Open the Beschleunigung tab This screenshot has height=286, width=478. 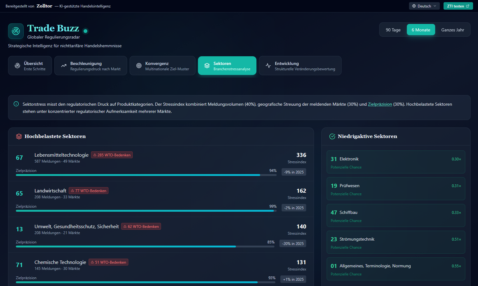pyautogui.click(x=90, y=65)
